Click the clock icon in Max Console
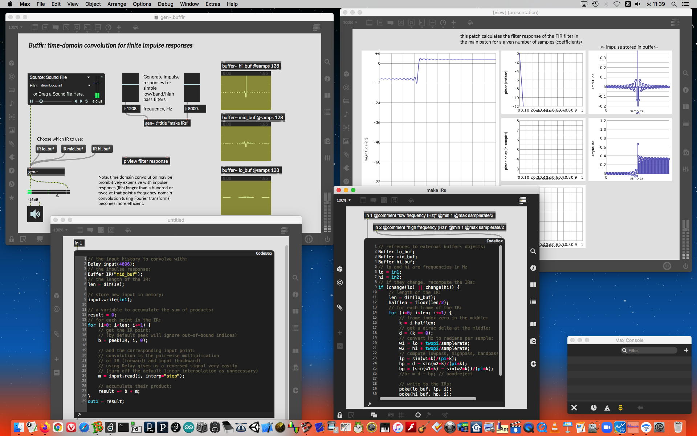This screenshot has width=697, height=436. pos(594,408)
